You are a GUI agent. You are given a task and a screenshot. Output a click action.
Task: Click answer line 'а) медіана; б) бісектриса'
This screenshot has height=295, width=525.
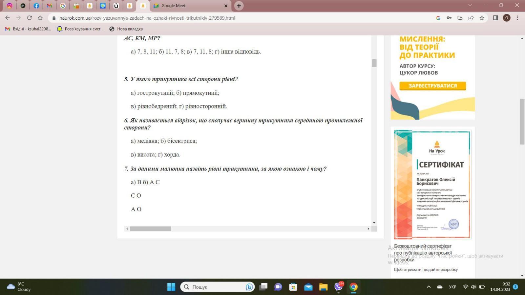(164, 141)
